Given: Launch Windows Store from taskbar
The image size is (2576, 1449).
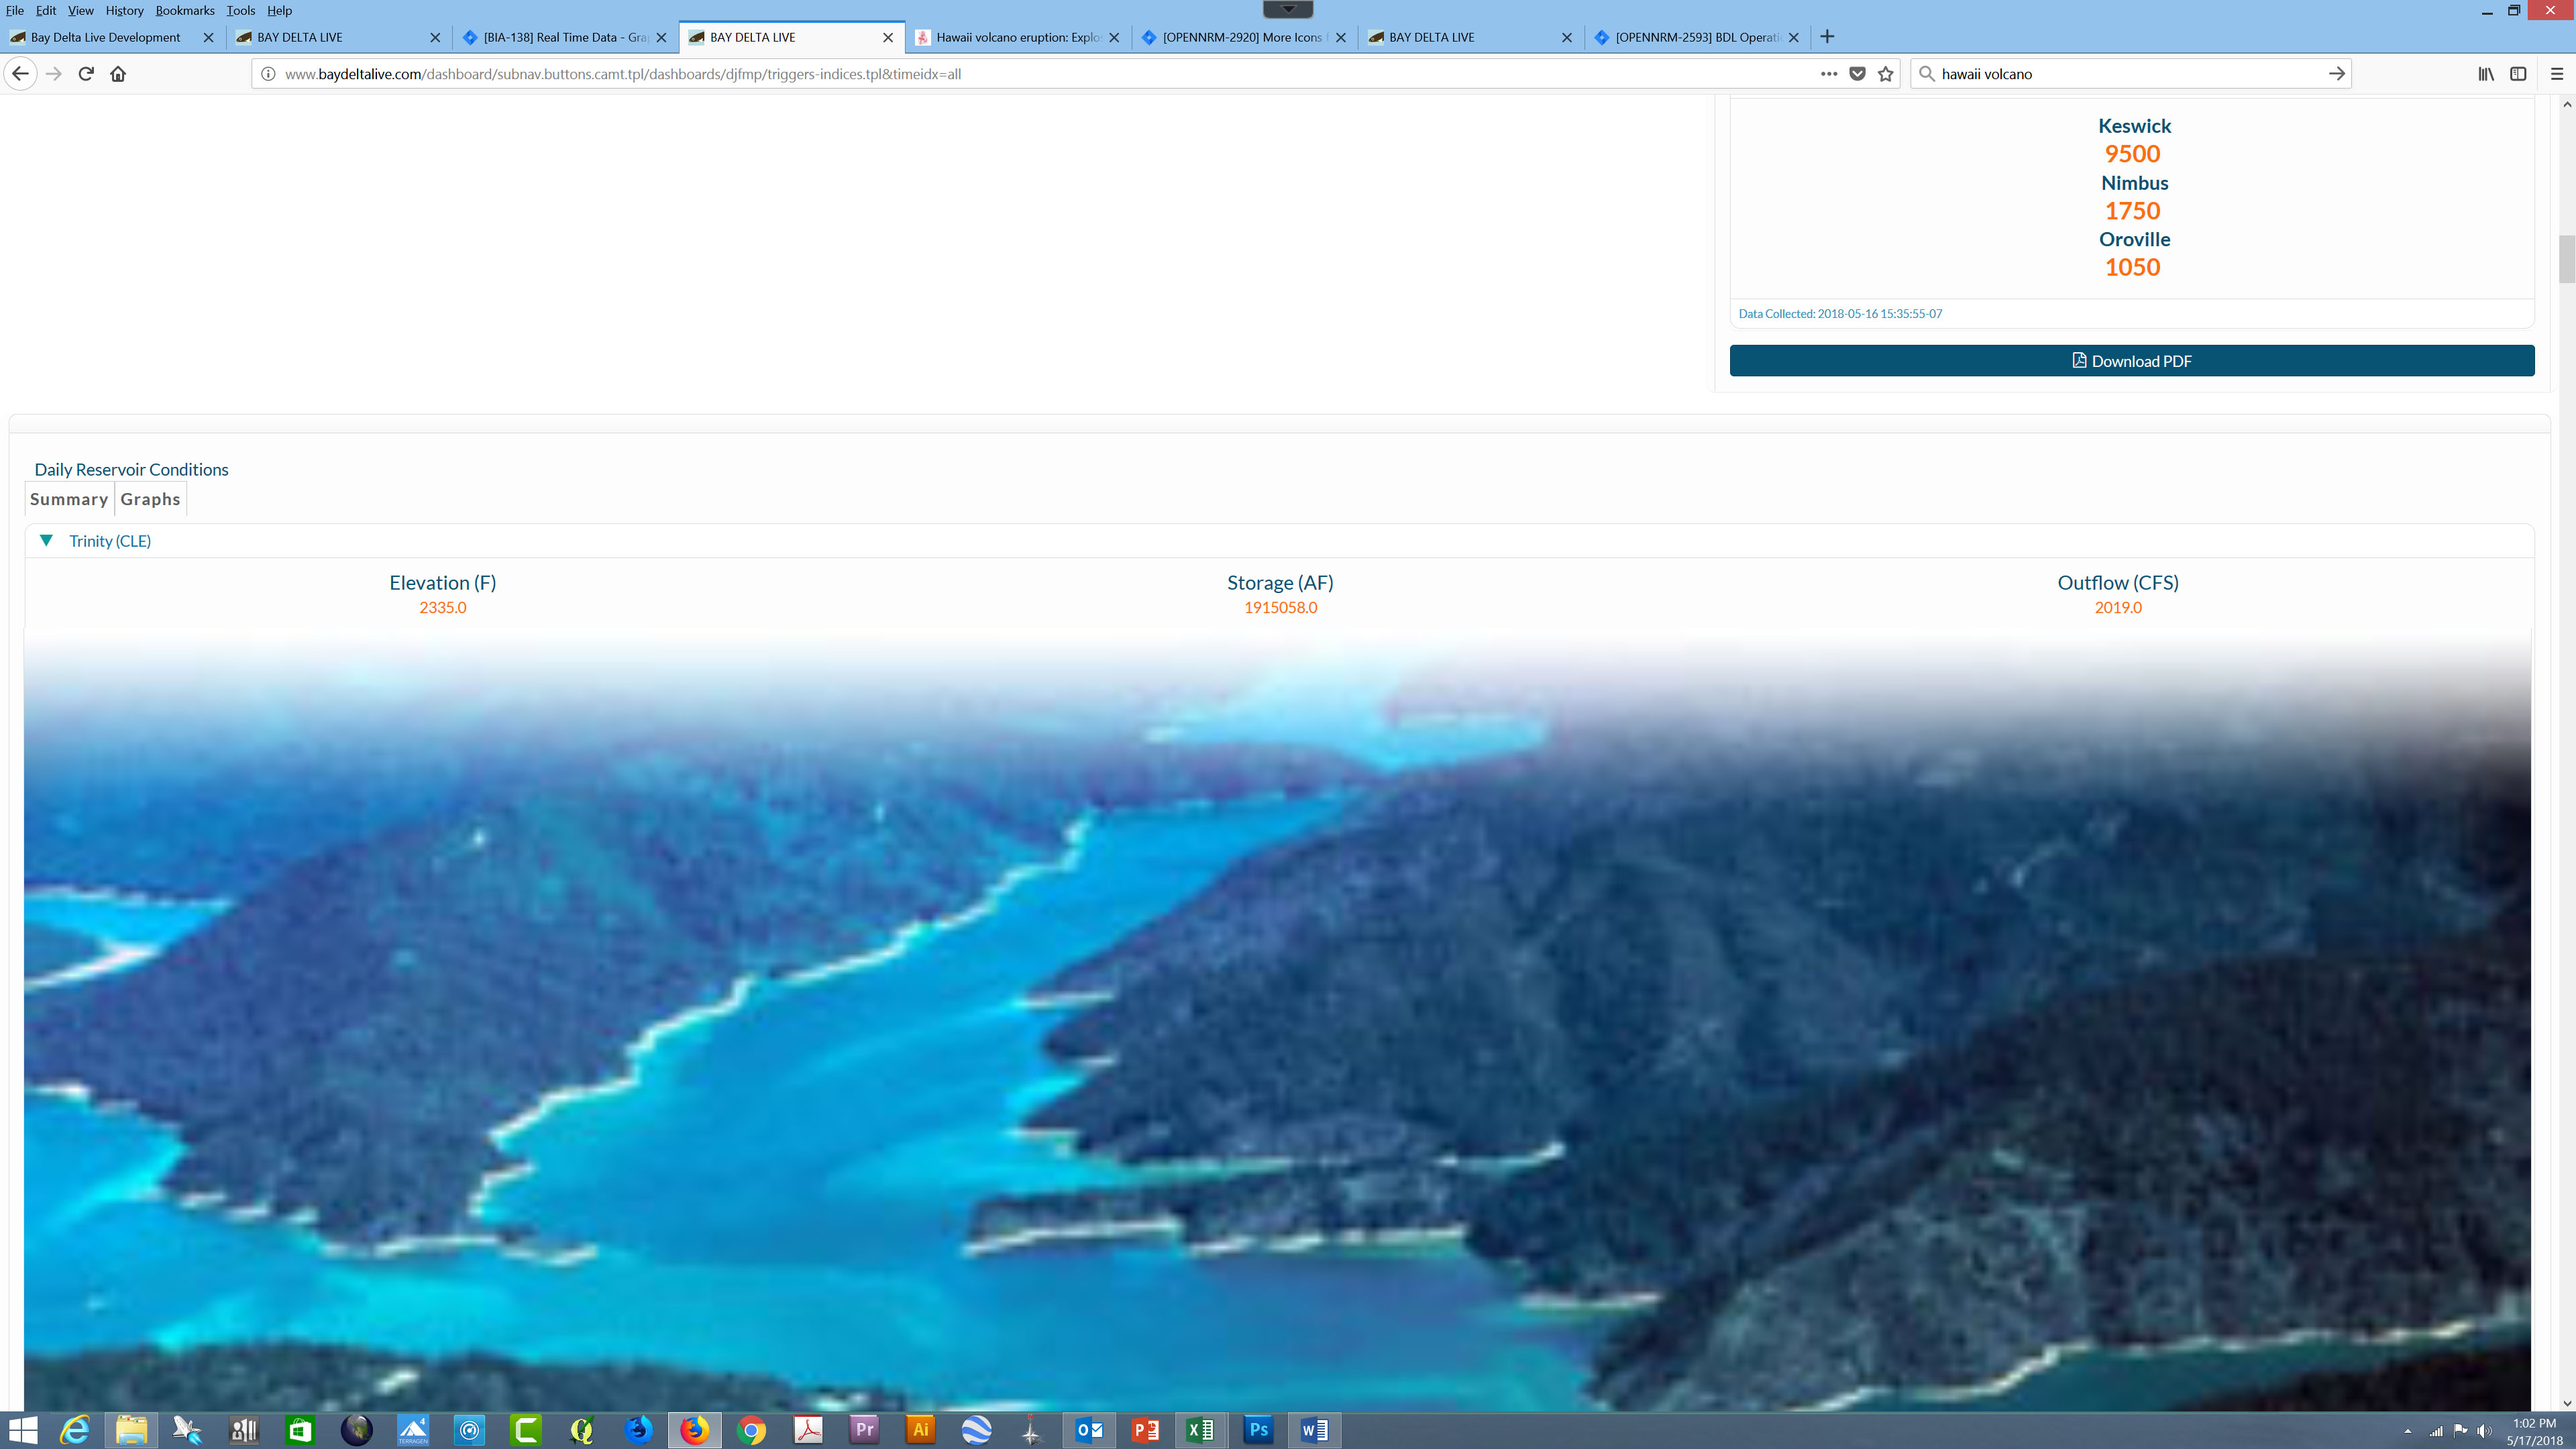Looking at the screenshot, I should (300, 1430).
